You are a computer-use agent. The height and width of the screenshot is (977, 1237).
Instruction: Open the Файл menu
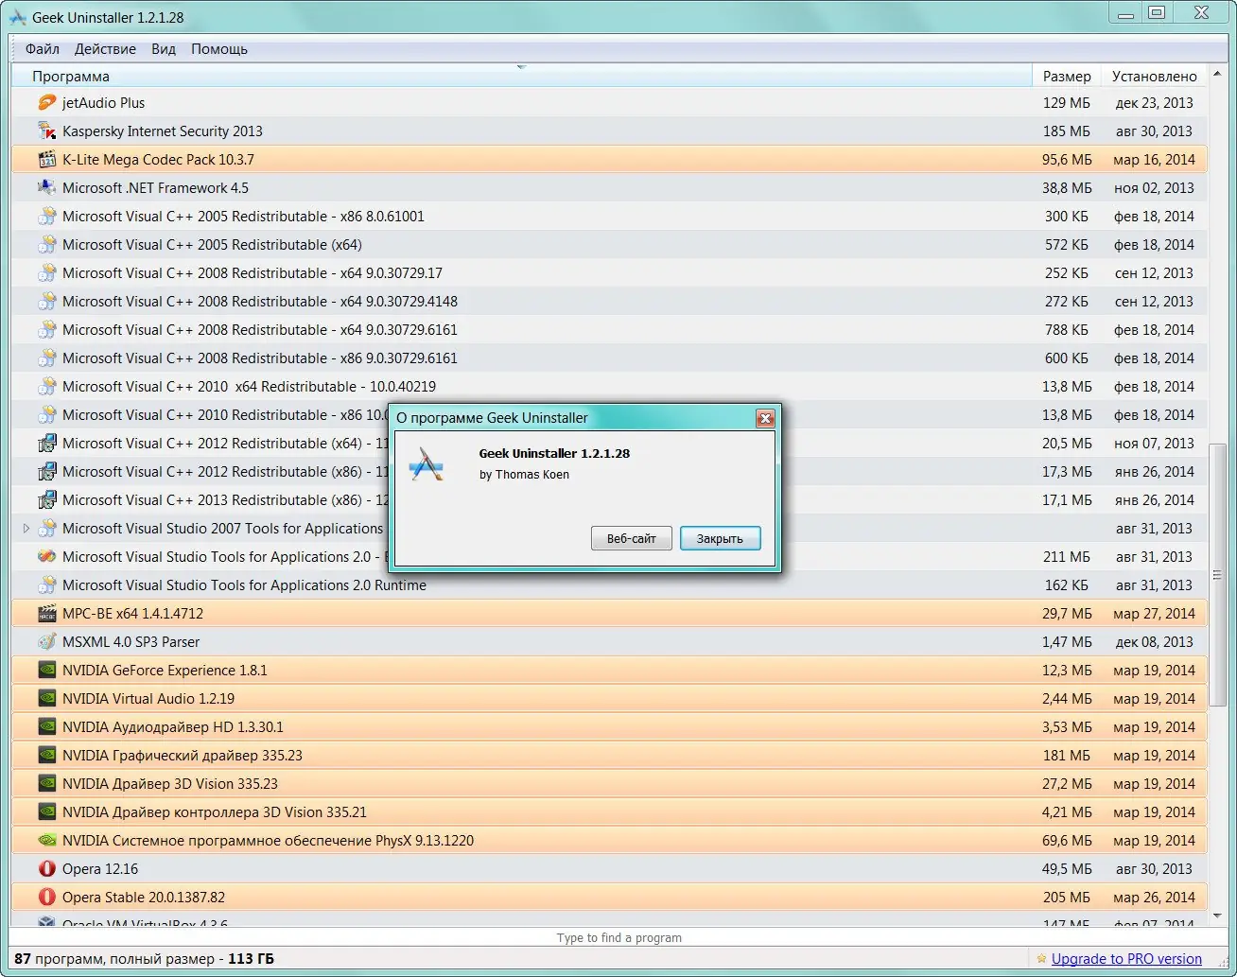coord(43,48)
